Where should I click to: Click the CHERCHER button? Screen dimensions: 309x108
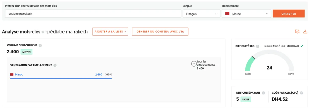pos(289,14)
